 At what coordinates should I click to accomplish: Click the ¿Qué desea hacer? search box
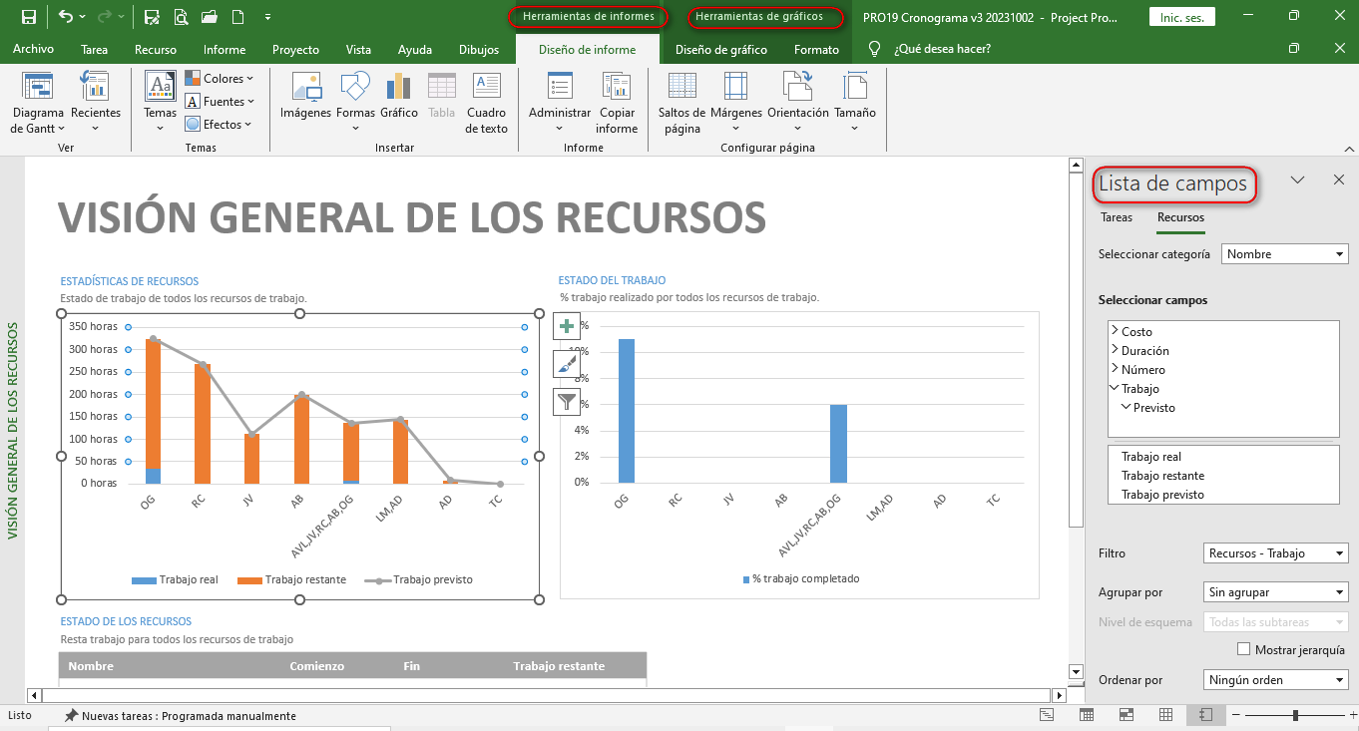point(942,50)
